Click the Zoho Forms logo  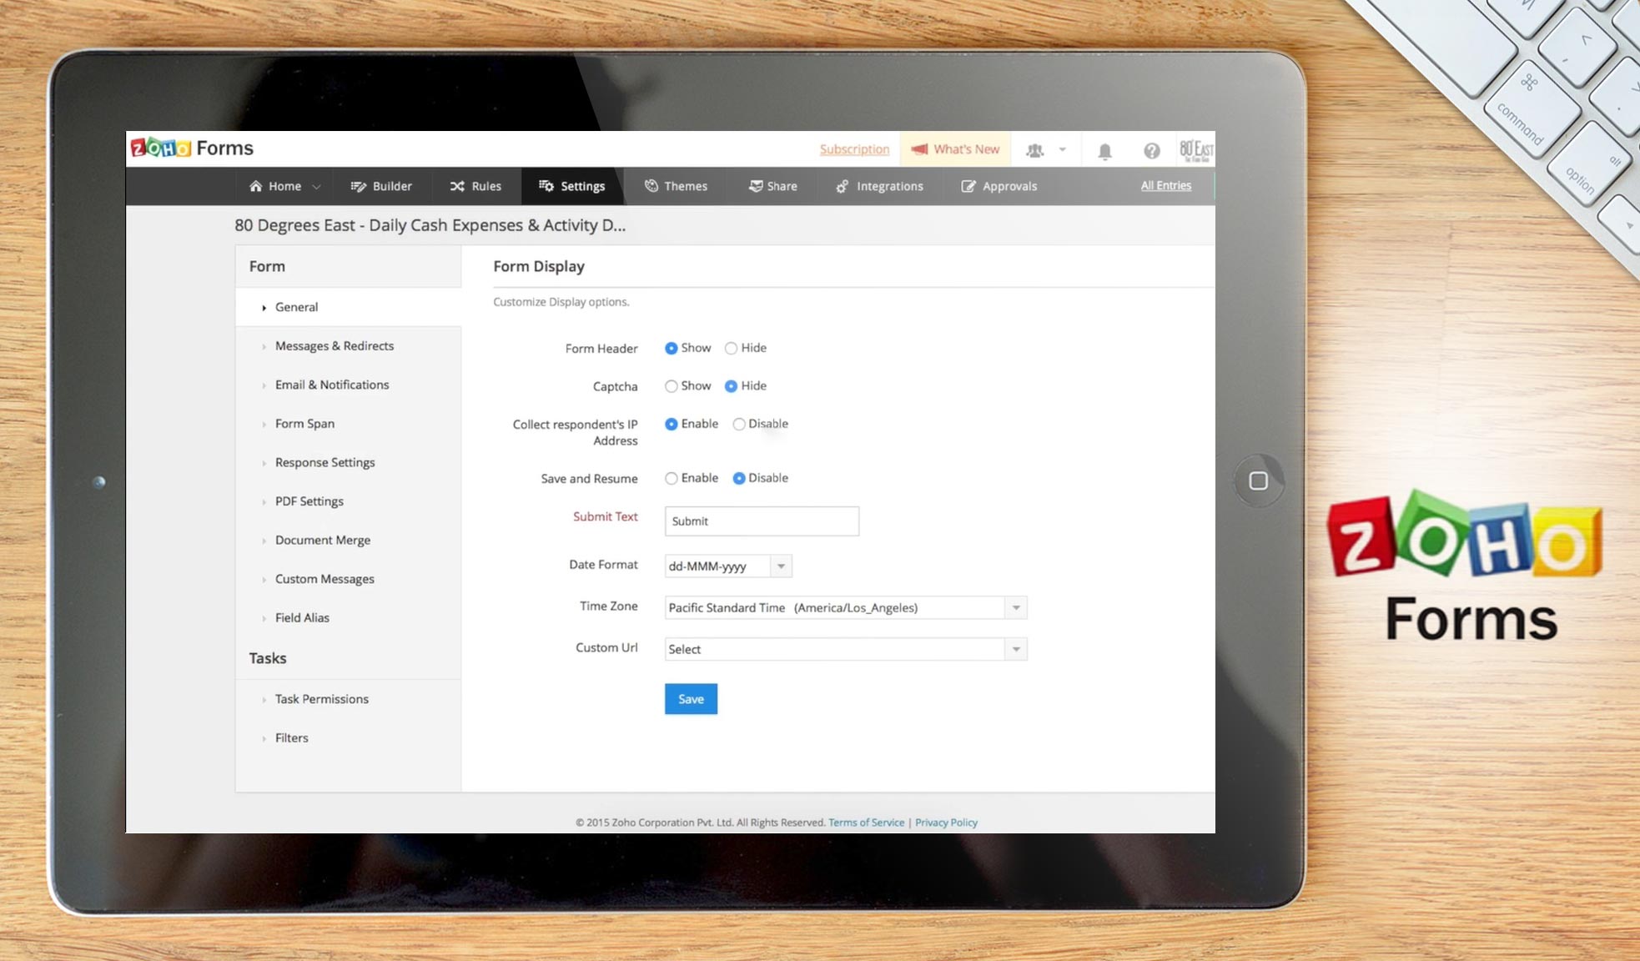pos(192,148)
